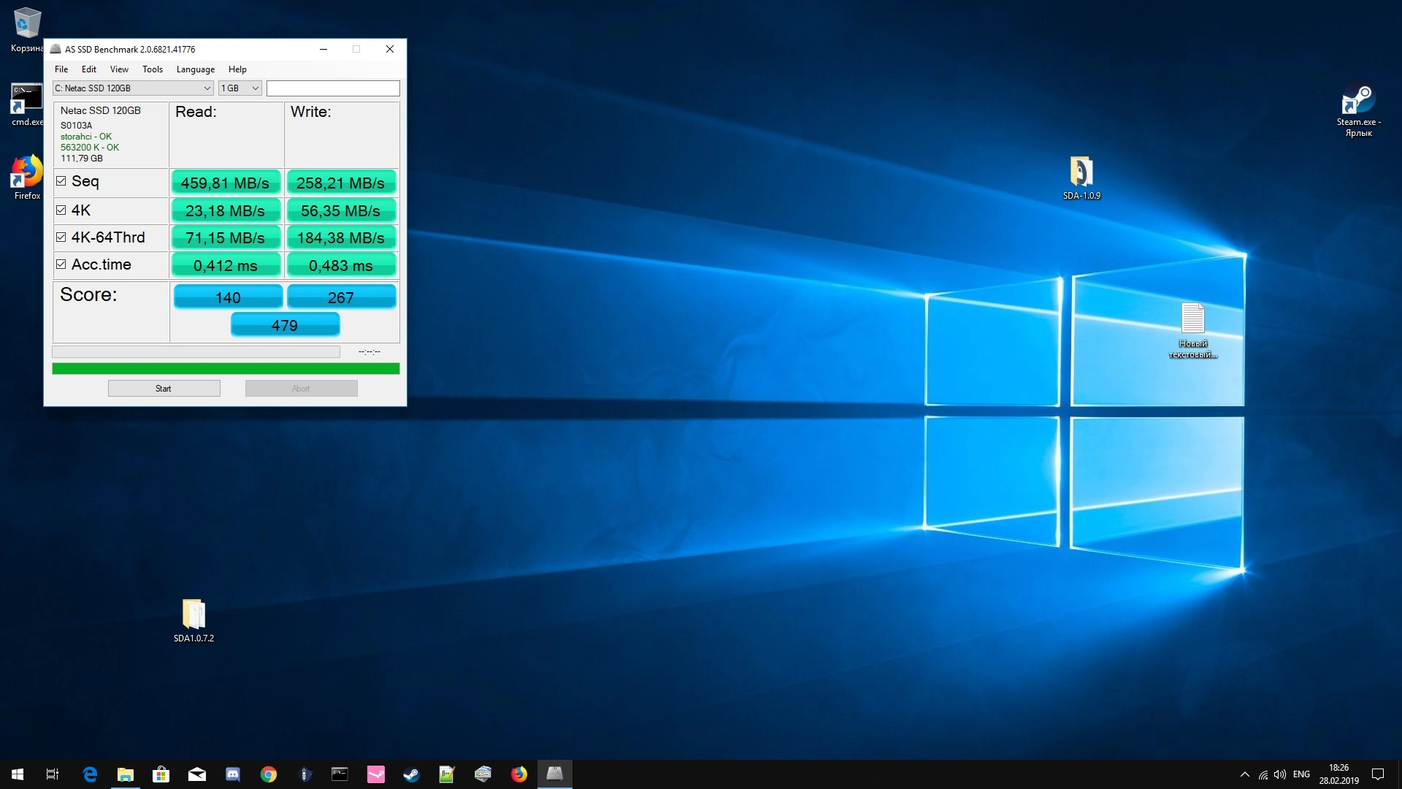Screen dimensions: 1402x789
Task: Open the Windows Start menu
Action: [18, 774]
